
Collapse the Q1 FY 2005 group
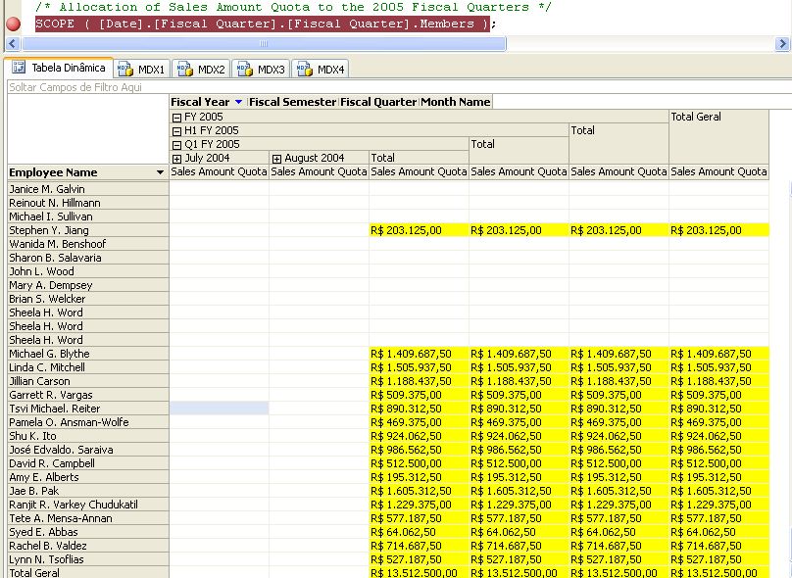coord(175,144)
